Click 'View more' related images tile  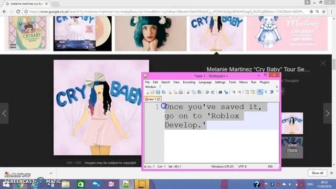click(x=292, y=148)
